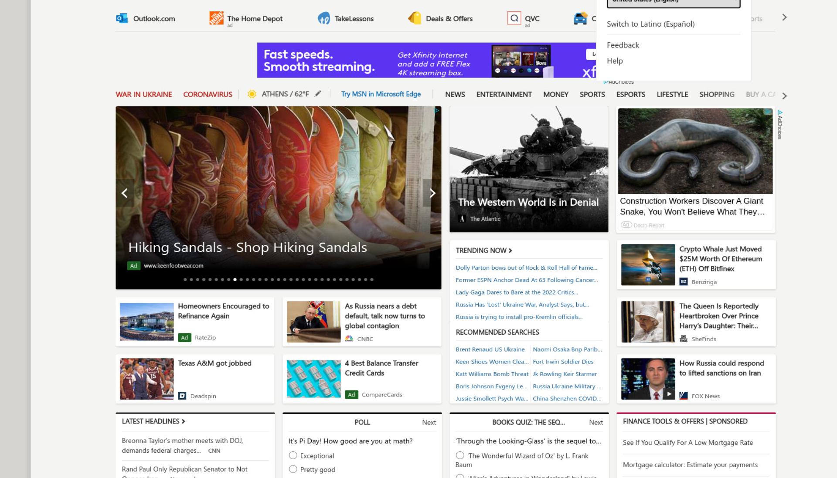Select the Exceptional poll option
Image resolution: width=837 pixels, height=478 pixels.
293,455
